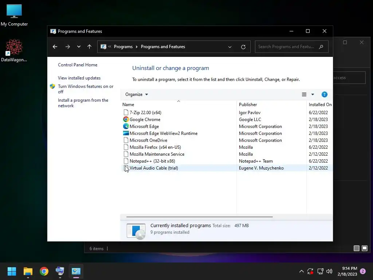Click the 7-Zip 22.00 (x64) icon

pyautogui.click(x=126, y=112)
